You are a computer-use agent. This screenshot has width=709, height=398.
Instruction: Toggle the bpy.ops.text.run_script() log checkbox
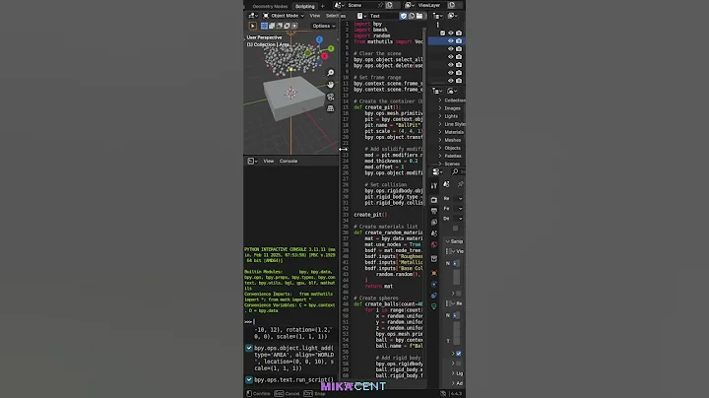tap(249, 380)
